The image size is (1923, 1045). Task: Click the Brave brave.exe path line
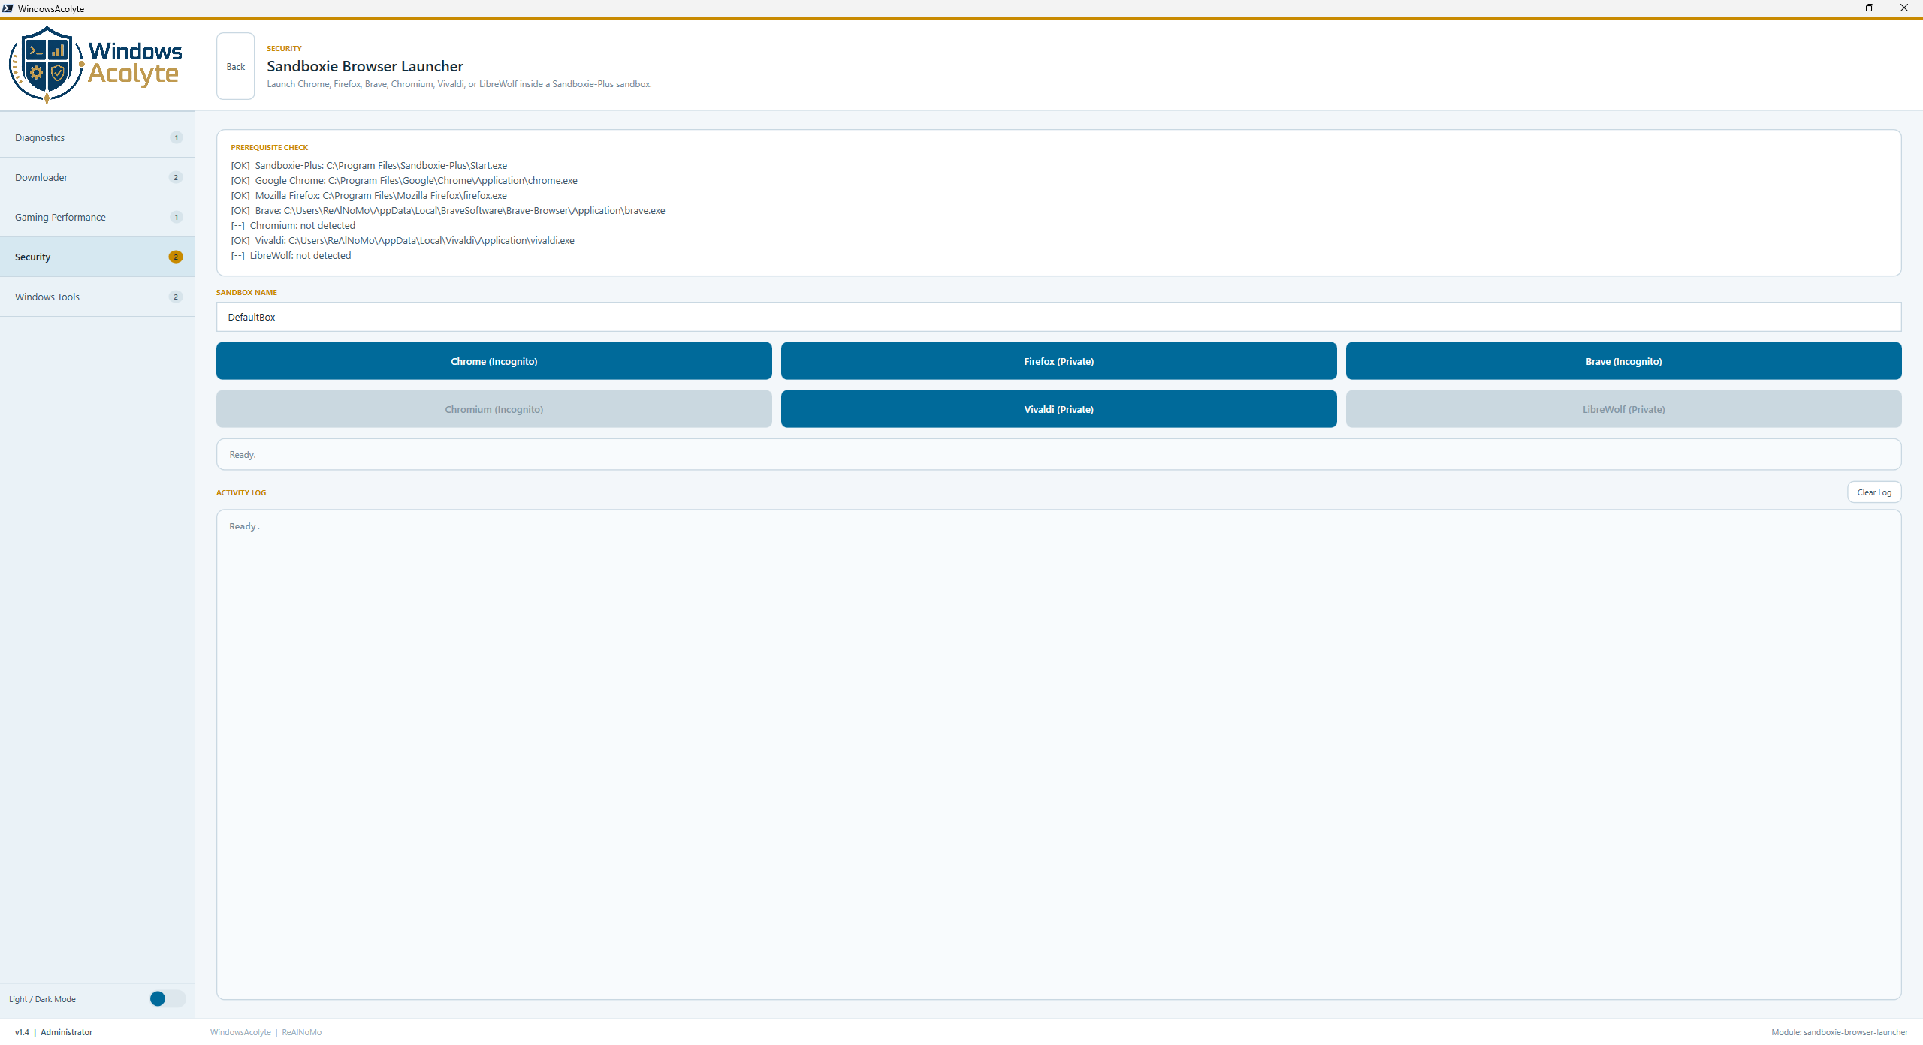(448, 210)
